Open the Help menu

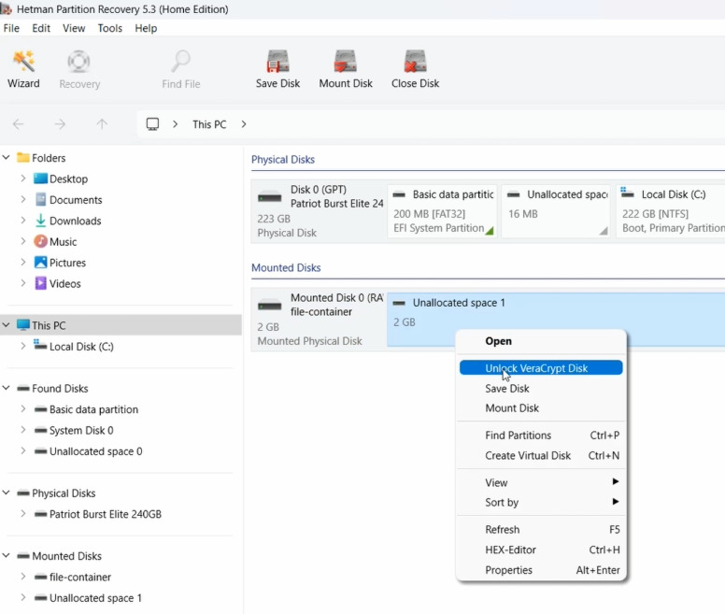(146, 28)
